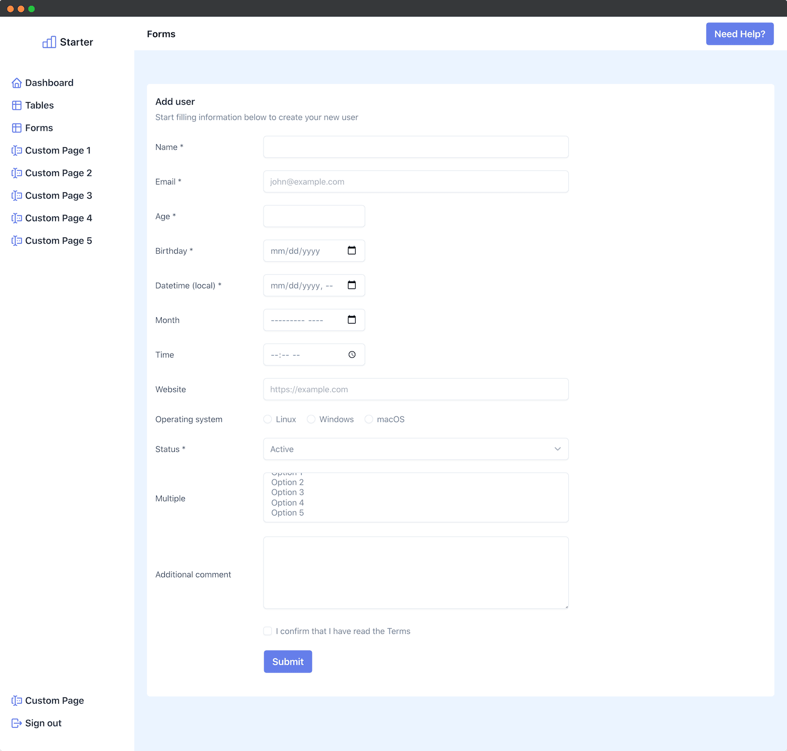The image size is (787, 751).
Task: Click the Tables grid icon
Action: [16, 105]
